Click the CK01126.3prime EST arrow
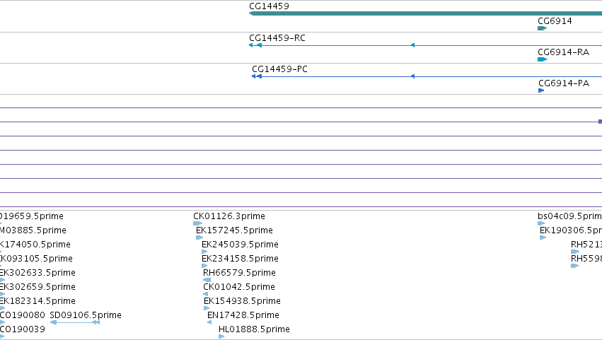 click(x=198, y=223)
